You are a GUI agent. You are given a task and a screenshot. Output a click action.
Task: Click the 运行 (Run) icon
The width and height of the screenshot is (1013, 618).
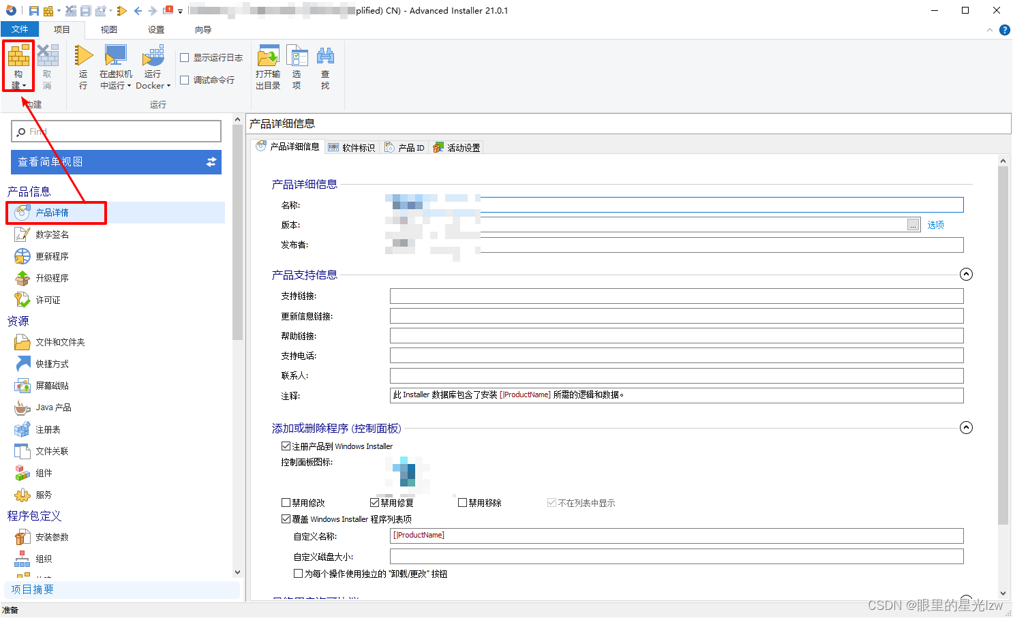[83, 66]
